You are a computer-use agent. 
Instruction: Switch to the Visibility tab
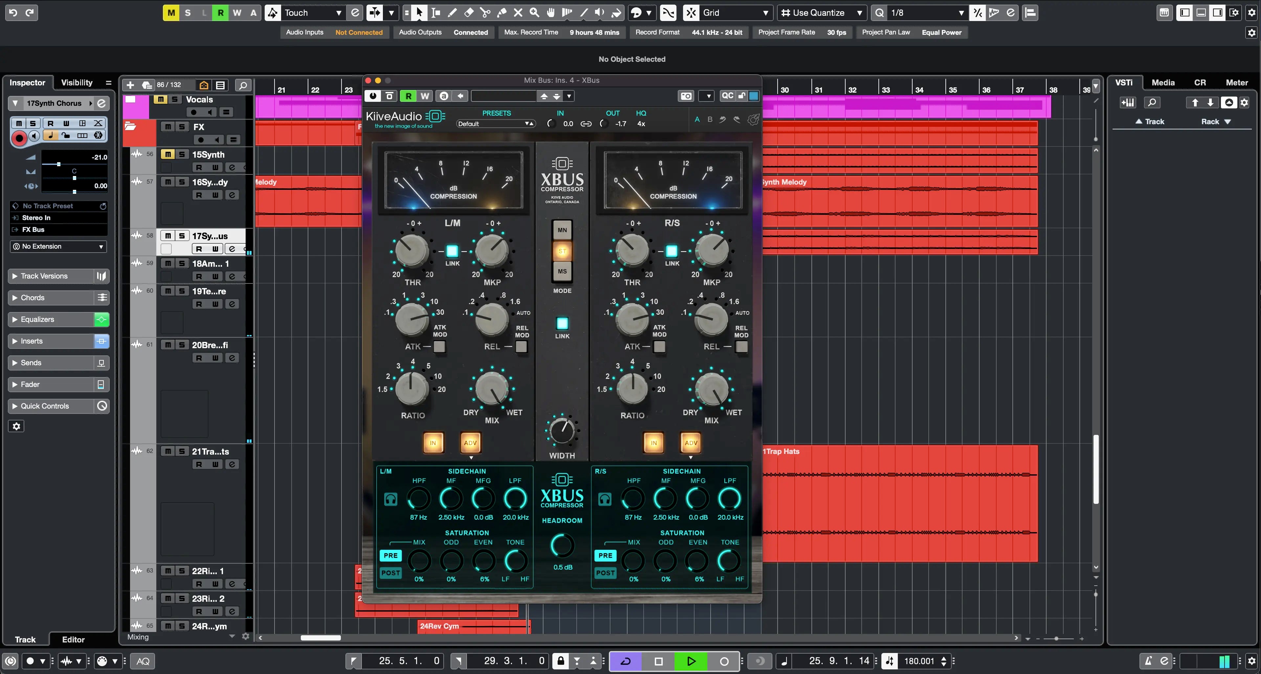pyautogui.click(x=77, y=82)
